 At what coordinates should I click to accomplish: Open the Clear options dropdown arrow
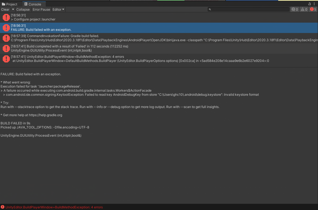click(x=13, y=9)
